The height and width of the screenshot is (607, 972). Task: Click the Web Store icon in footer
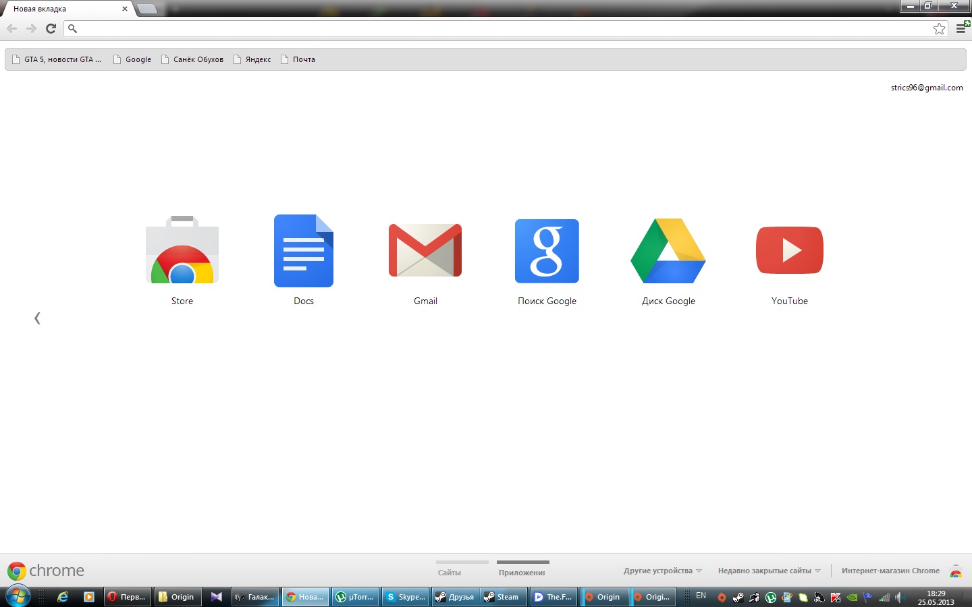[955, 571]
